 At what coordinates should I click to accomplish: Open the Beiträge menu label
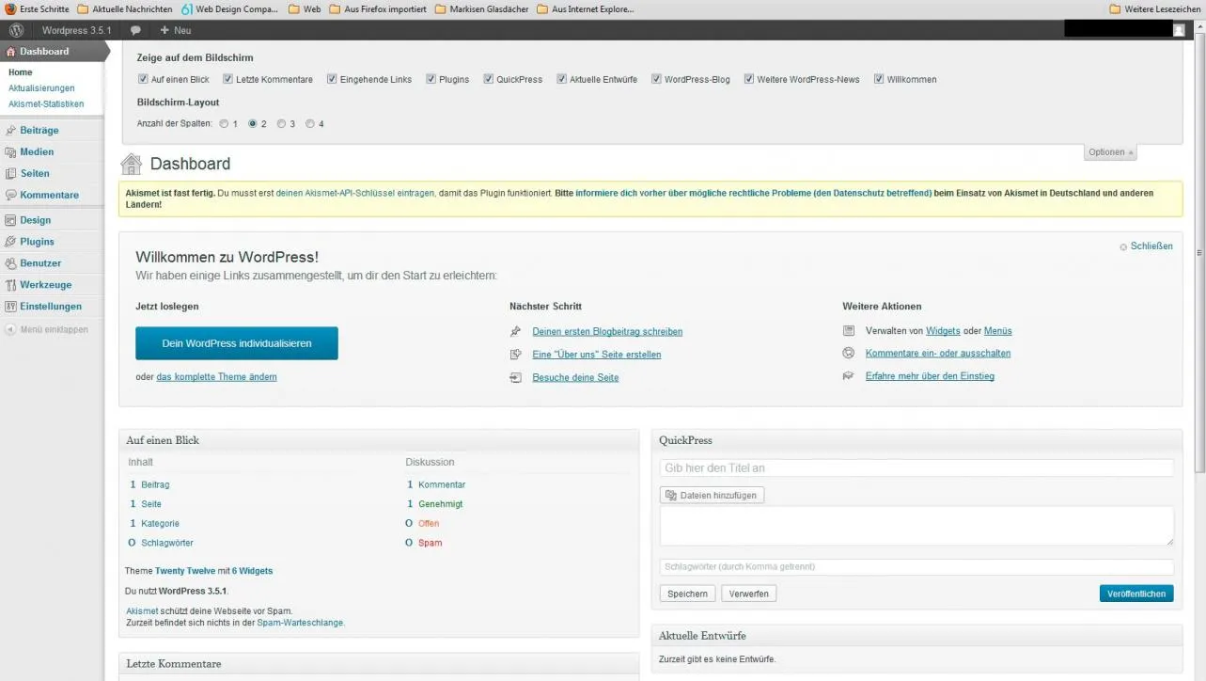click(39, 131)
